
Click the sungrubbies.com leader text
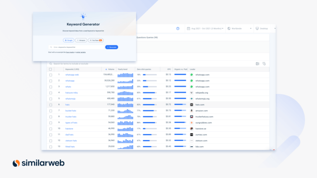[x=204, y=123]
